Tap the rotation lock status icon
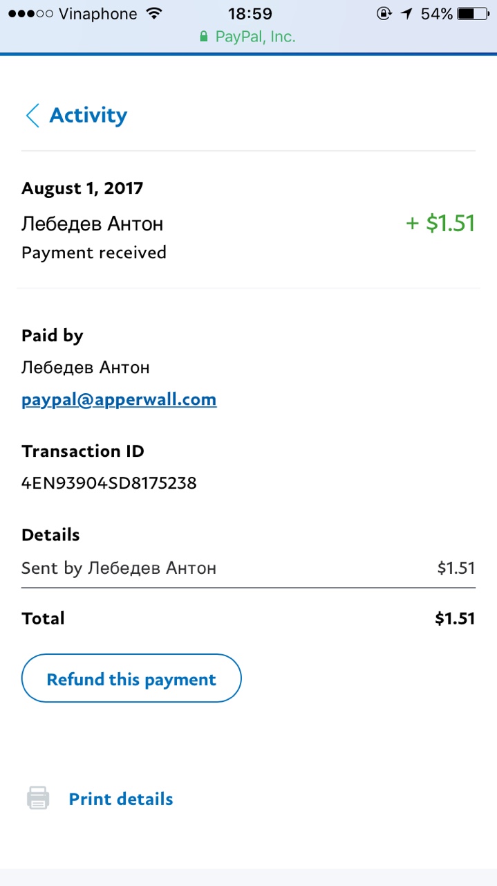The width and height of the screenshot is (497, 886). tap(384, 14)
